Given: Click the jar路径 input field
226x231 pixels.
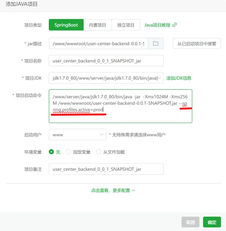Looking at the screenshot, I should coord(98,43).
